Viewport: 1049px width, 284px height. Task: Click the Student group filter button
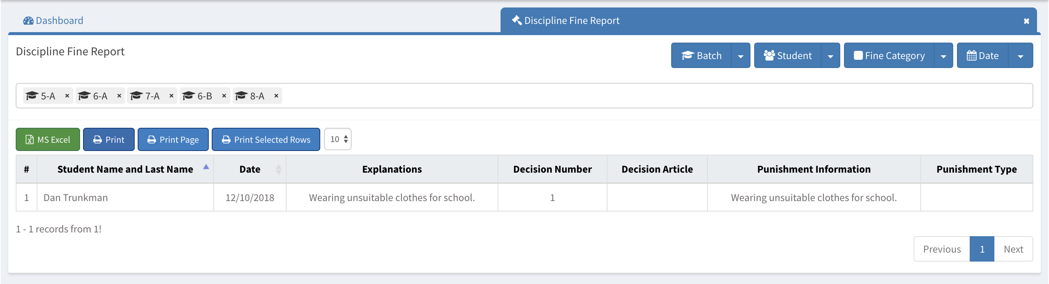coord(787,55)
